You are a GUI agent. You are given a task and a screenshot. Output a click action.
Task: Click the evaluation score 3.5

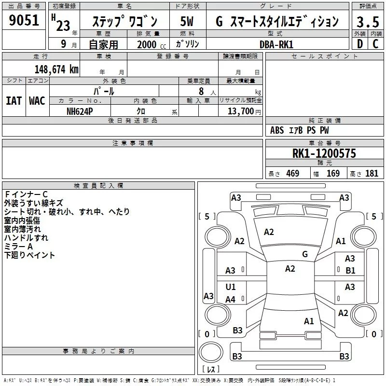tap(368, 22)
